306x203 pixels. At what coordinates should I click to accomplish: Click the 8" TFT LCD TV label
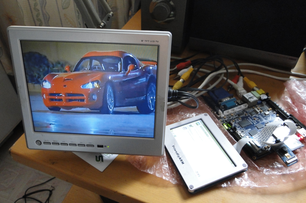click(x=150, y=41)
